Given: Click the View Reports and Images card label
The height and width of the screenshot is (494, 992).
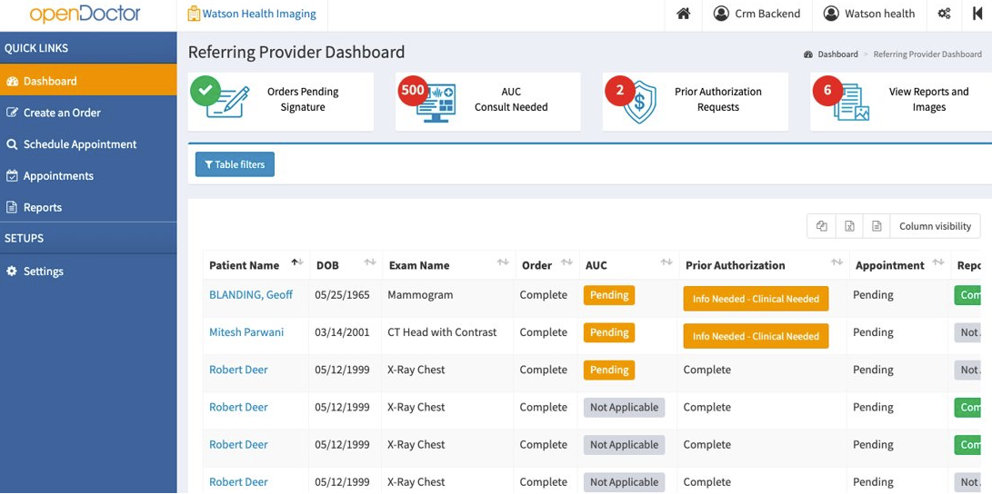Looking at the screenshot, I should click(x=928, y=99).
